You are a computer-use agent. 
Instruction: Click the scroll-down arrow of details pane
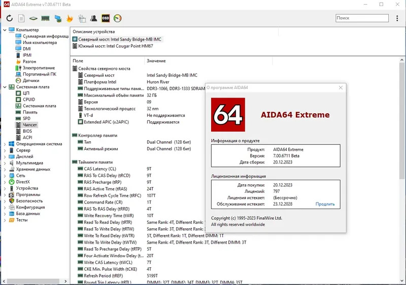tap(401, 281)
